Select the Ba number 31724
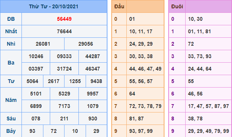This screenshot has height=137, width=232. tap(64, 69)
